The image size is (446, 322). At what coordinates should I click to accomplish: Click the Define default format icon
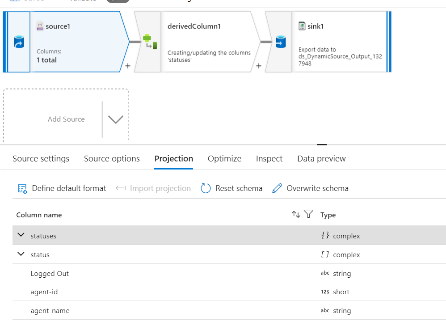click(22, 188)
